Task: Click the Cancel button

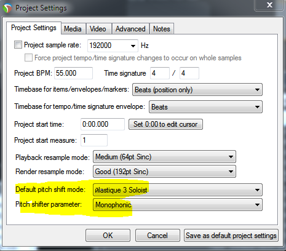Action: pyautogui.click(x=157, y=236)
